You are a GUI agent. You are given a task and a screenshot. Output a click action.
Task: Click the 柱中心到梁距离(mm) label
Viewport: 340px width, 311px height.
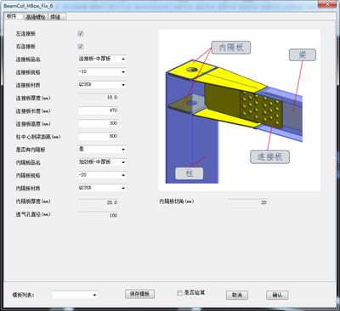tap(38, 137)
